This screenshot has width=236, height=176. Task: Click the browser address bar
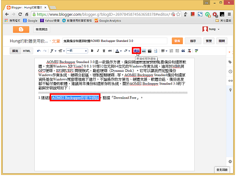tap(103, 14)
